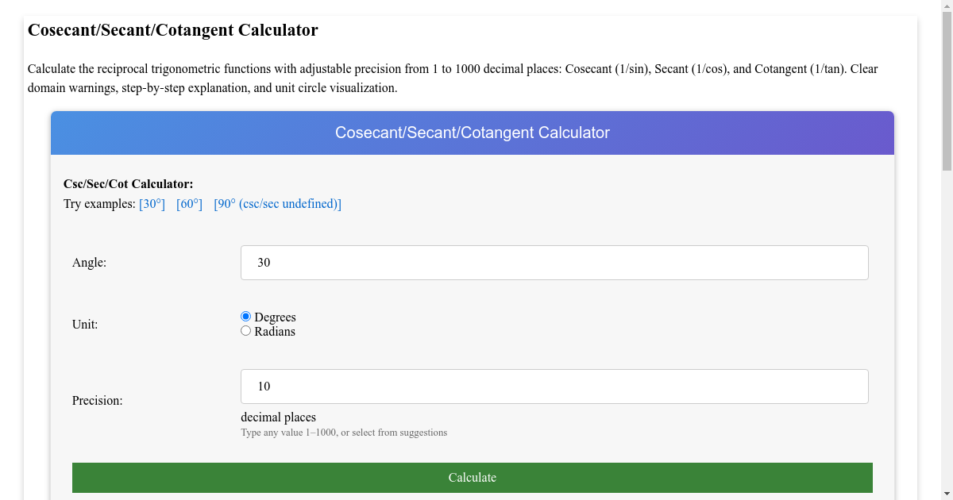Click the Cosecant/Secant/Cotangent Calculator banner
This screenshot has height=500, width=953.
pyautogui.click(x=473, y=133)
